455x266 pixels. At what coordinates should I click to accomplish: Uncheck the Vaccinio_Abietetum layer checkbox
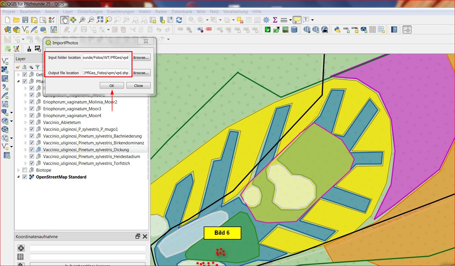[32, 122]
